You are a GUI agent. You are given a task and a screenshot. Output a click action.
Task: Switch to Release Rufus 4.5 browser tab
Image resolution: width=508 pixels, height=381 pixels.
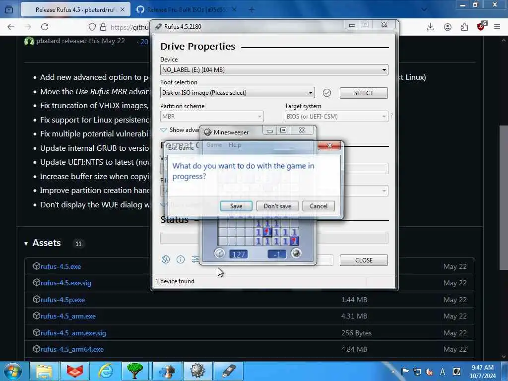pyautogui.click(x=75, y=10)
